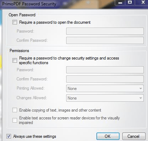The image size is (148, 141).
Task: Open the Printing Allowed dropdown
Action: (x=105, y=89)
